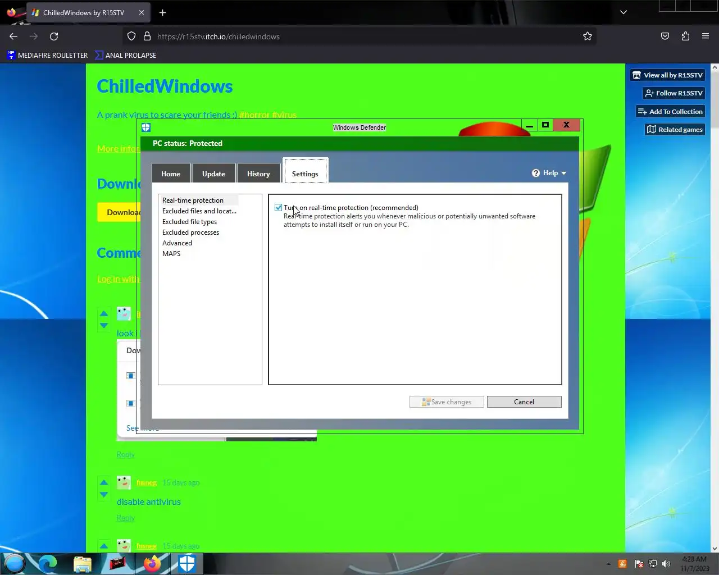Go forward in Firefox browser

pos(34,36)
